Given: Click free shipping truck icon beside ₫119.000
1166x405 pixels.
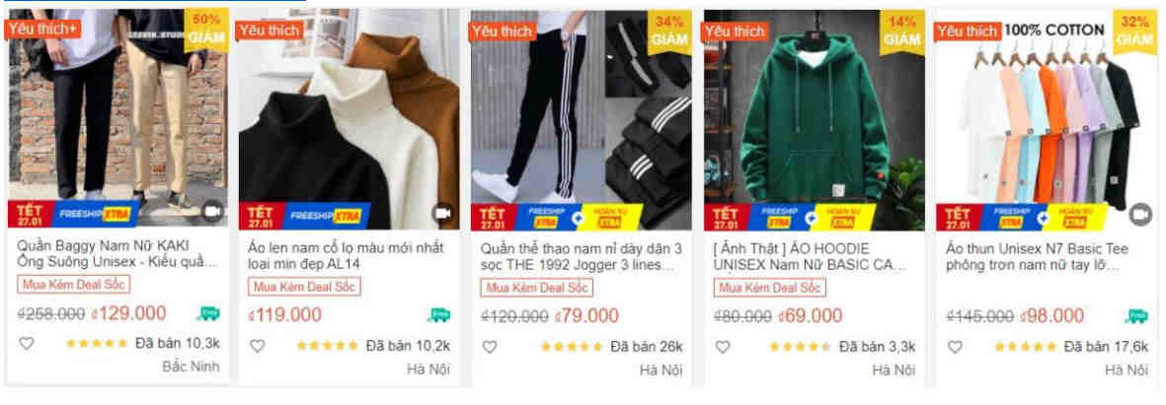Looking at the screenshot, I should [x=438, y=315].
